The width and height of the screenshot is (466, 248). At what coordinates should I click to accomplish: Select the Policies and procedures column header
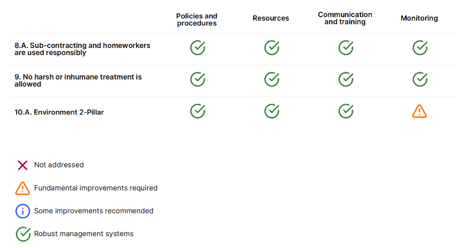tap(197, 20)
